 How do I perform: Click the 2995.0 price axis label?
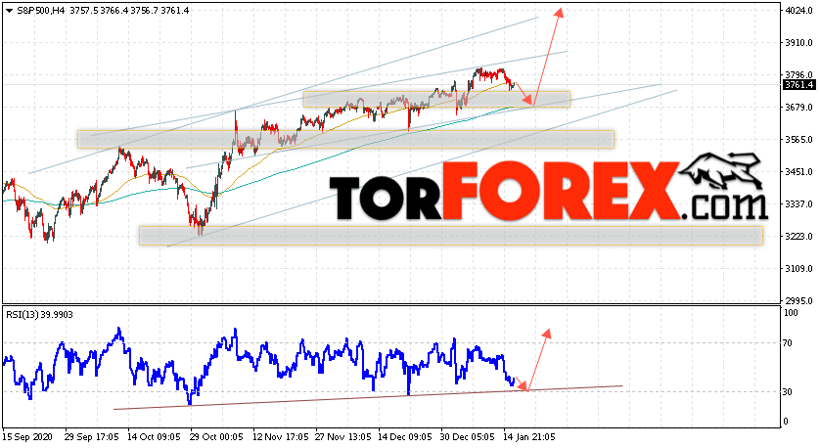[x=798, y=301]
